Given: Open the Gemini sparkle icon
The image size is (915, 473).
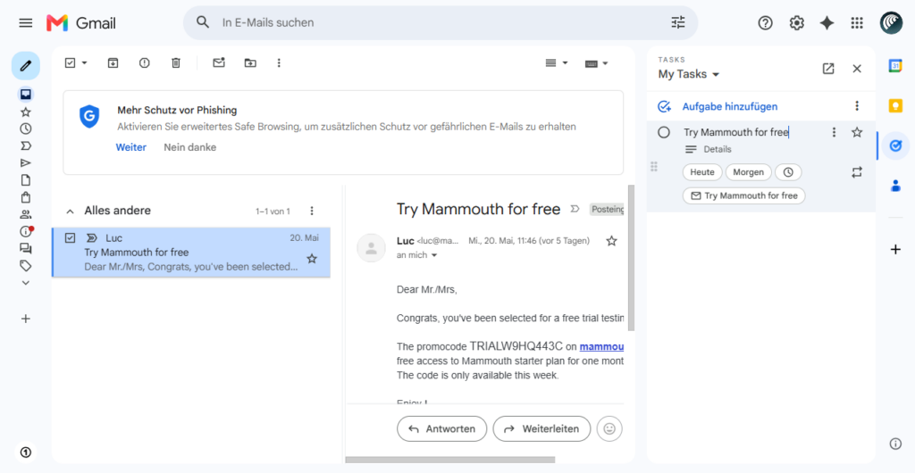Looking at the screenshot, I should pyautogui.click(x=827, y=22).
